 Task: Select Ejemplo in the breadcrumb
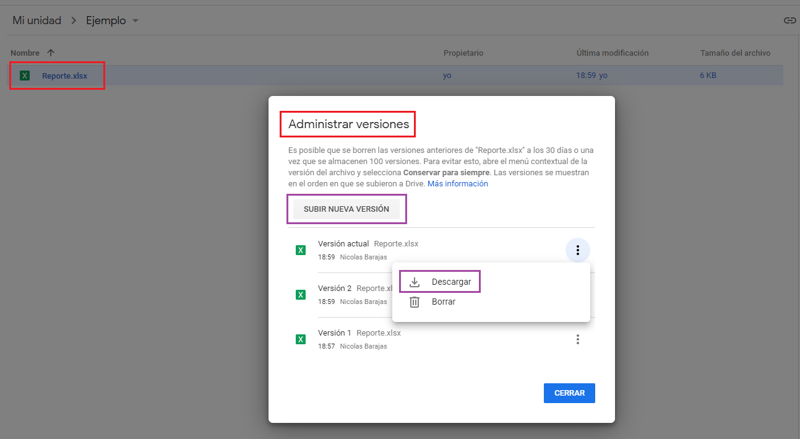[106, 20]
